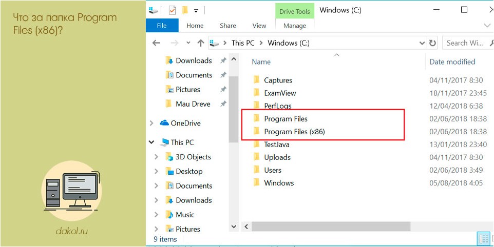Collapse the This PC node
This screenshot has width=494, height=247.
click(x=151, y=142)
